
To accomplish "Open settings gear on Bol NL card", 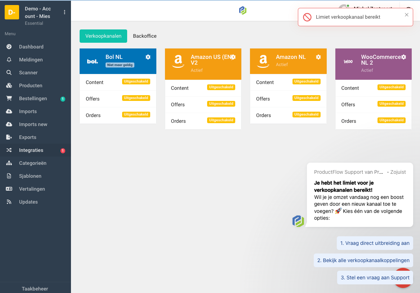I will [x=148, y=57].
